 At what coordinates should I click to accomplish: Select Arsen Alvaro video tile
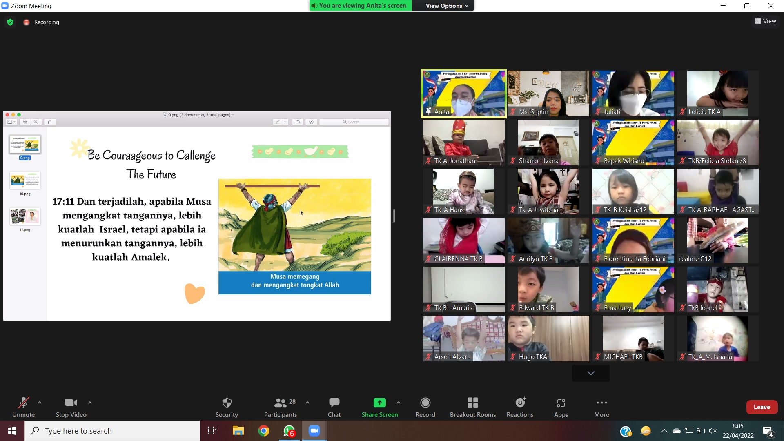(464, 339)
